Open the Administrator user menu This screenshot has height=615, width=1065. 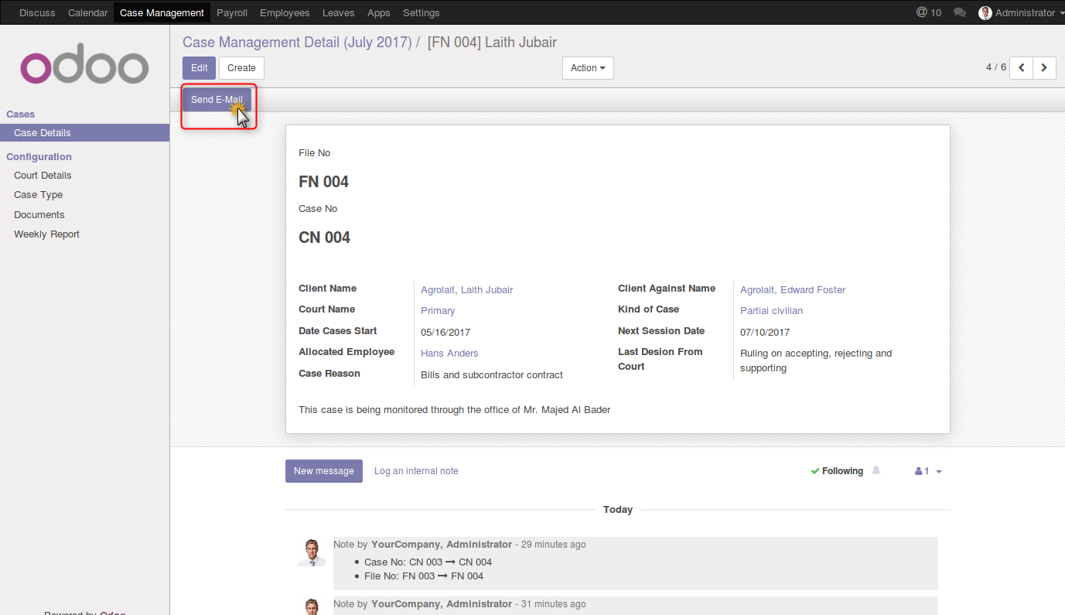pos(1019,12)
